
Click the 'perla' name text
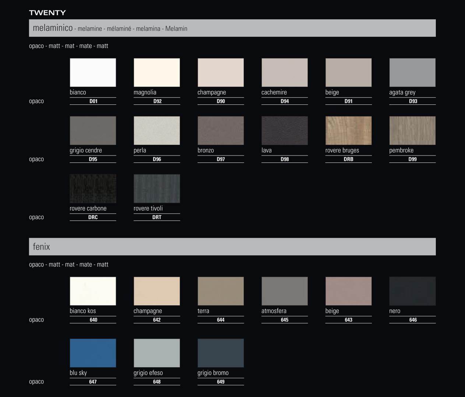point(140,150)
